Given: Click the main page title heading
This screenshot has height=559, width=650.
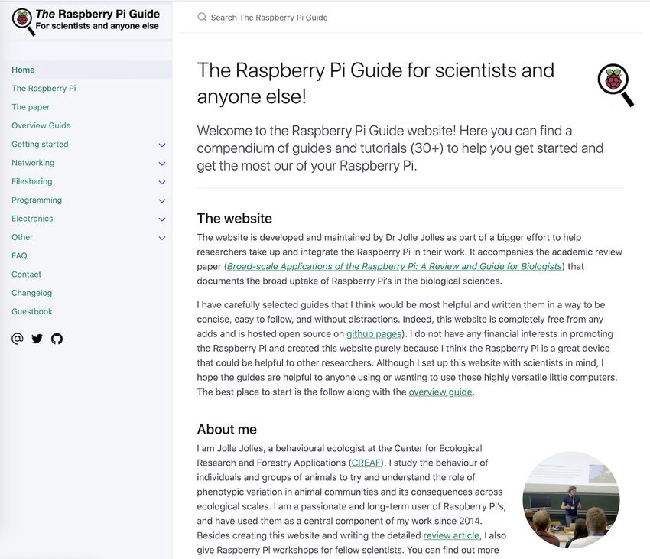Looking at the screenshot, I should point(375,83).
